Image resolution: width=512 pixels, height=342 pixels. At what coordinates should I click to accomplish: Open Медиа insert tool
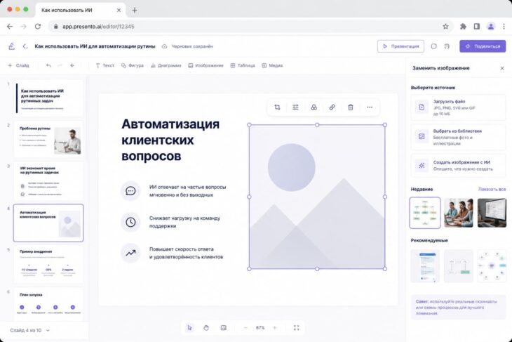coord(272,65)
